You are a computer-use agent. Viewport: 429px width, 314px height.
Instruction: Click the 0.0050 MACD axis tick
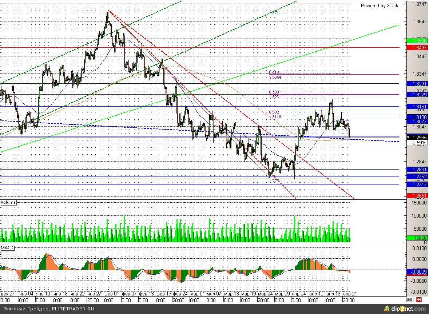point(420,259)
